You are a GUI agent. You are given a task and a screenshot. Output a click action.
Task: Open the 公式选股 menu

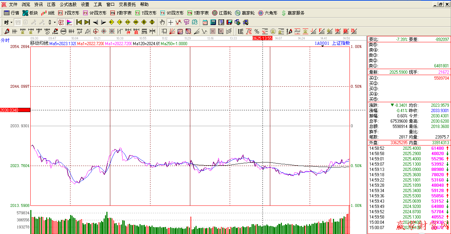click(x=68, y=5)
